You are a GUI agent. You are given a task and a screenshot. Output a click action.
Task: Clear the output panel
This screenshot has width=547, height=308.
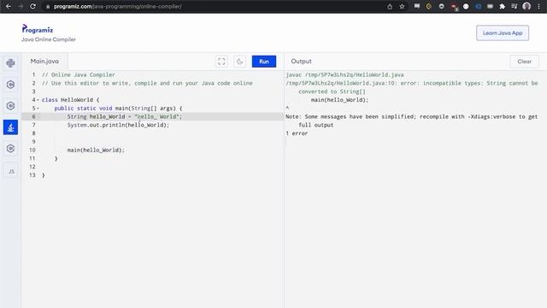point(524,62)
